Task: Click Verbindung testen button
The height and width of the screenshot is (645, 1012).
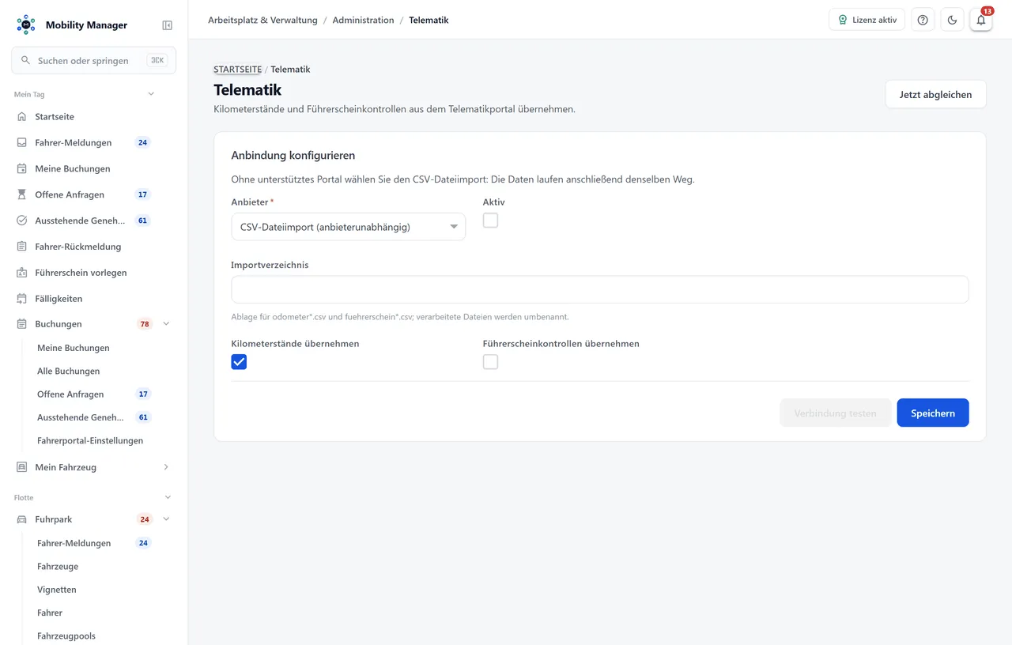Action: [x=835, y=413]
